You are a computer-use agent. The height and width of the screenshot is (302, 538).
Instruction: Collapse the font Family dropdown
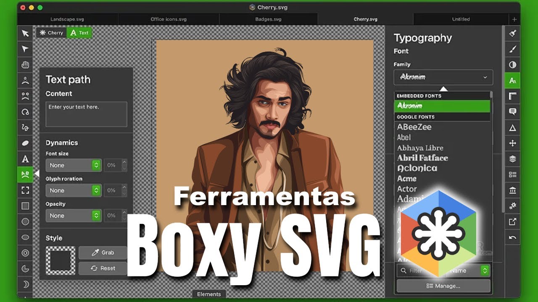(443, 77)
